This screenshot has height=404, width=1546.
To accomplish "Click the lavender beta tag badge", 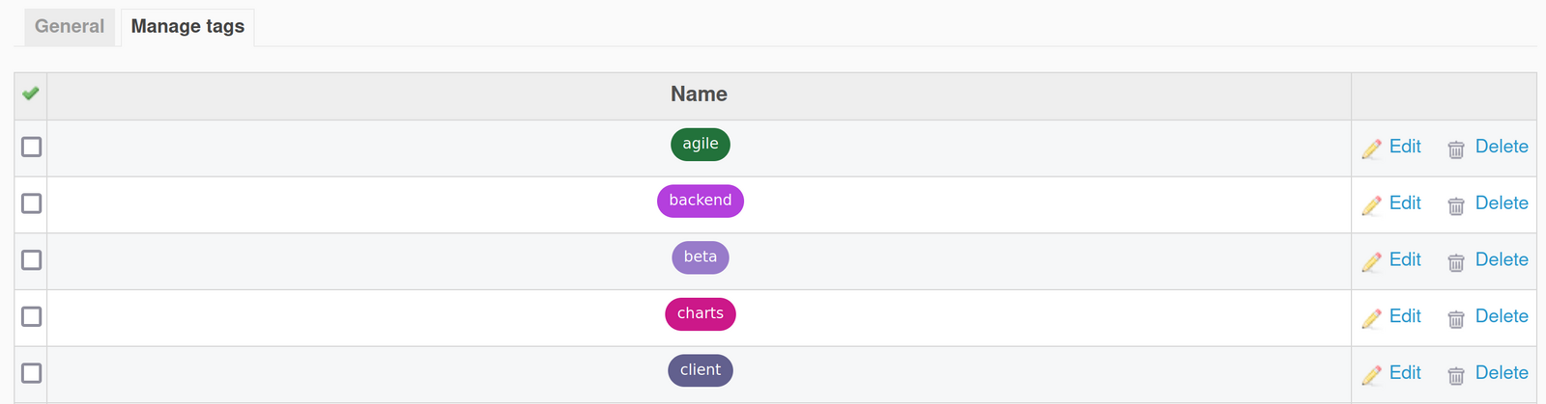I will [701, 257].
